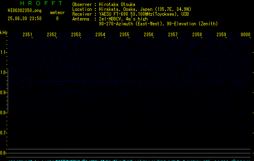
Task: Click the 2355 time marker
Action: click(124, 35)
